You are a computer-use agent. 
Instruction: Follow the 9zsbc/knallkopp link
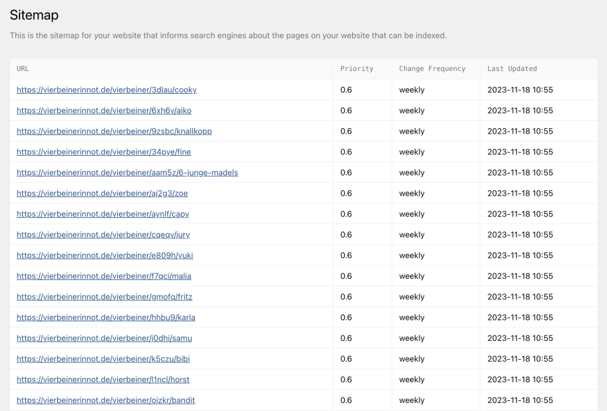click(x=114, y=132)
